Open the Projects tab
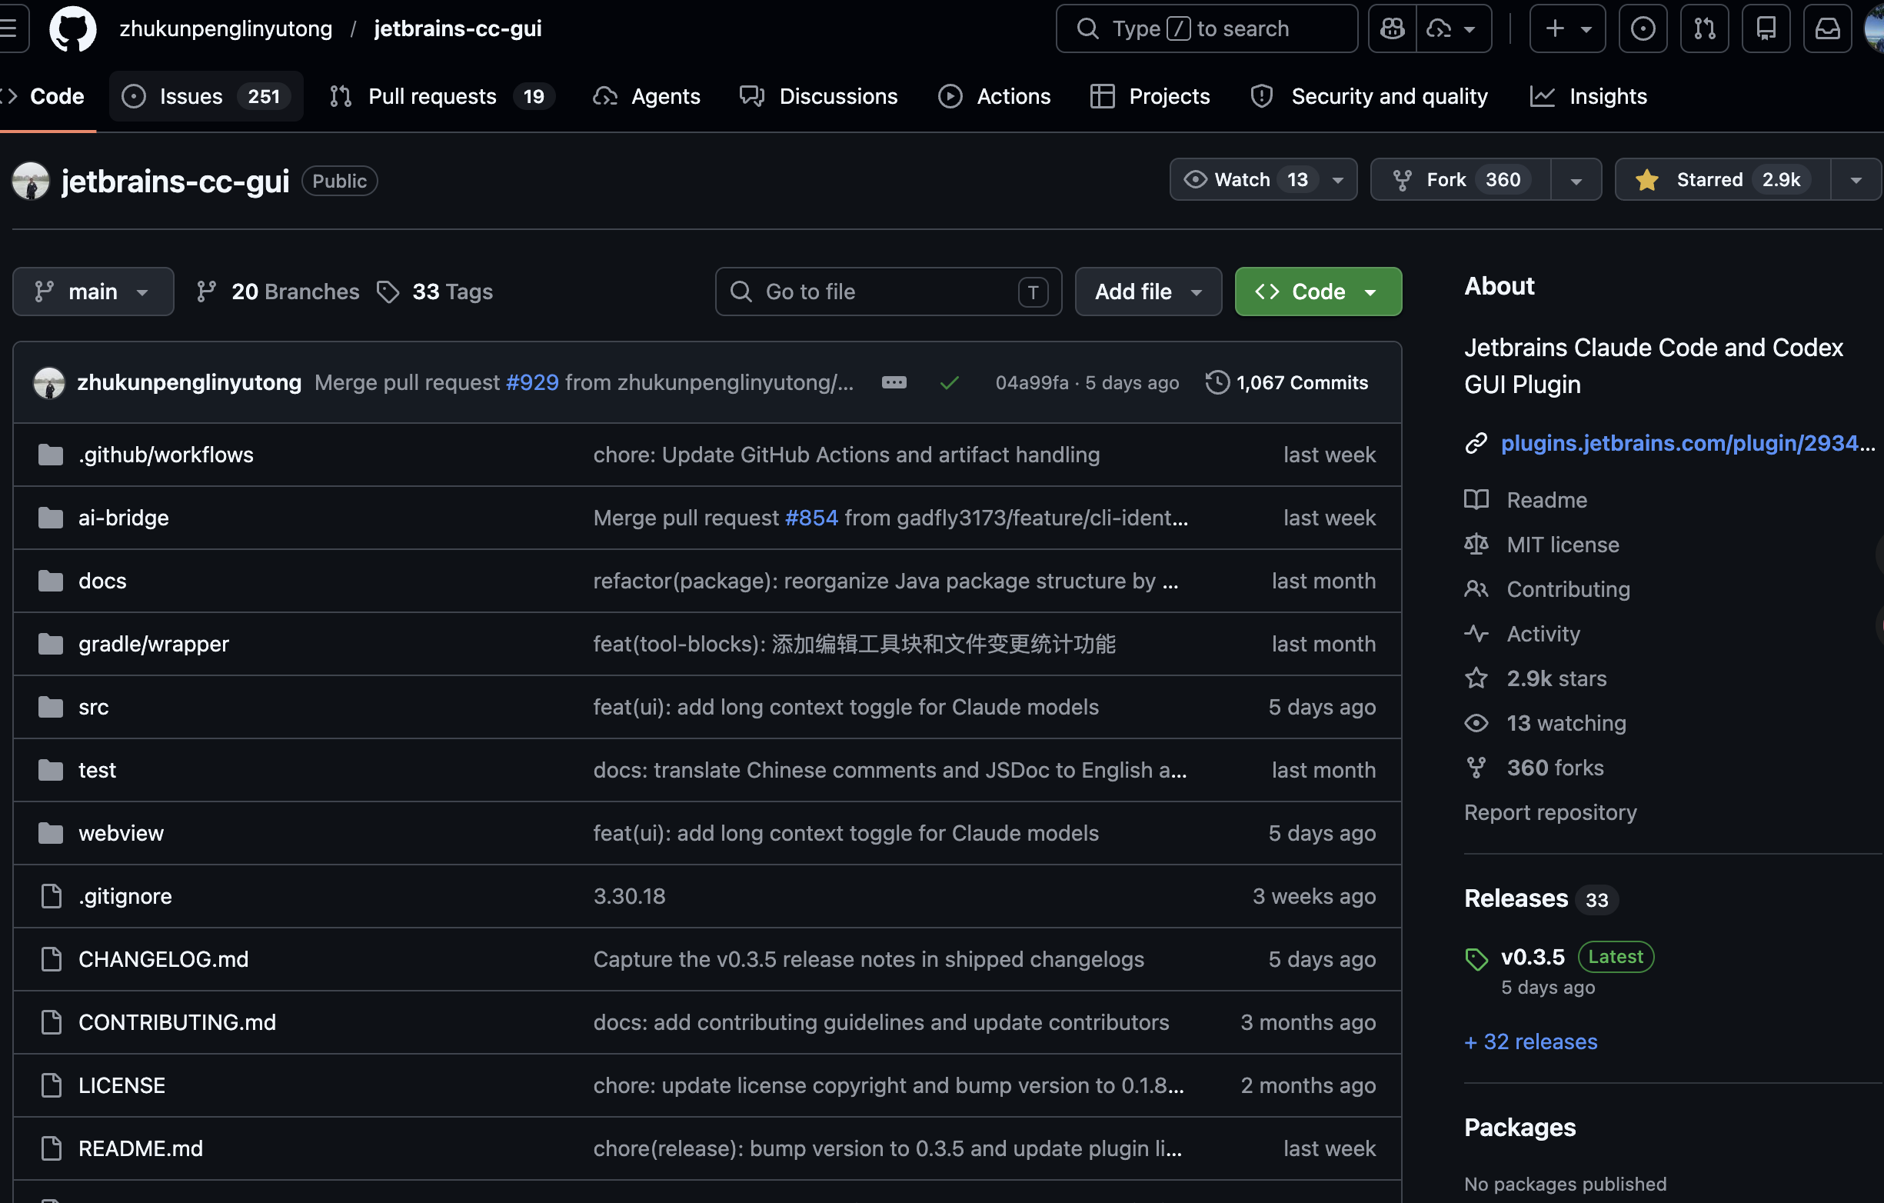1884x1203 pixels. [x=1150, y=96]
